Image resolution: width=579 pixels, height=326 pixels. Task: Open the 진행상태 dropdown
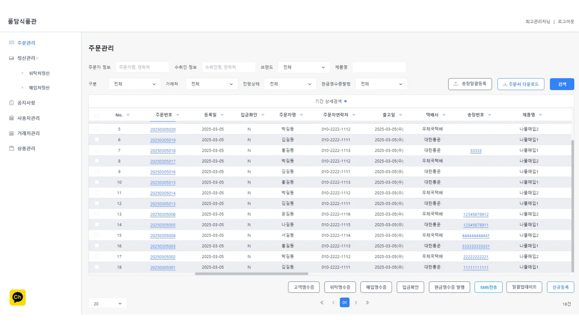(x=290, y=84)
